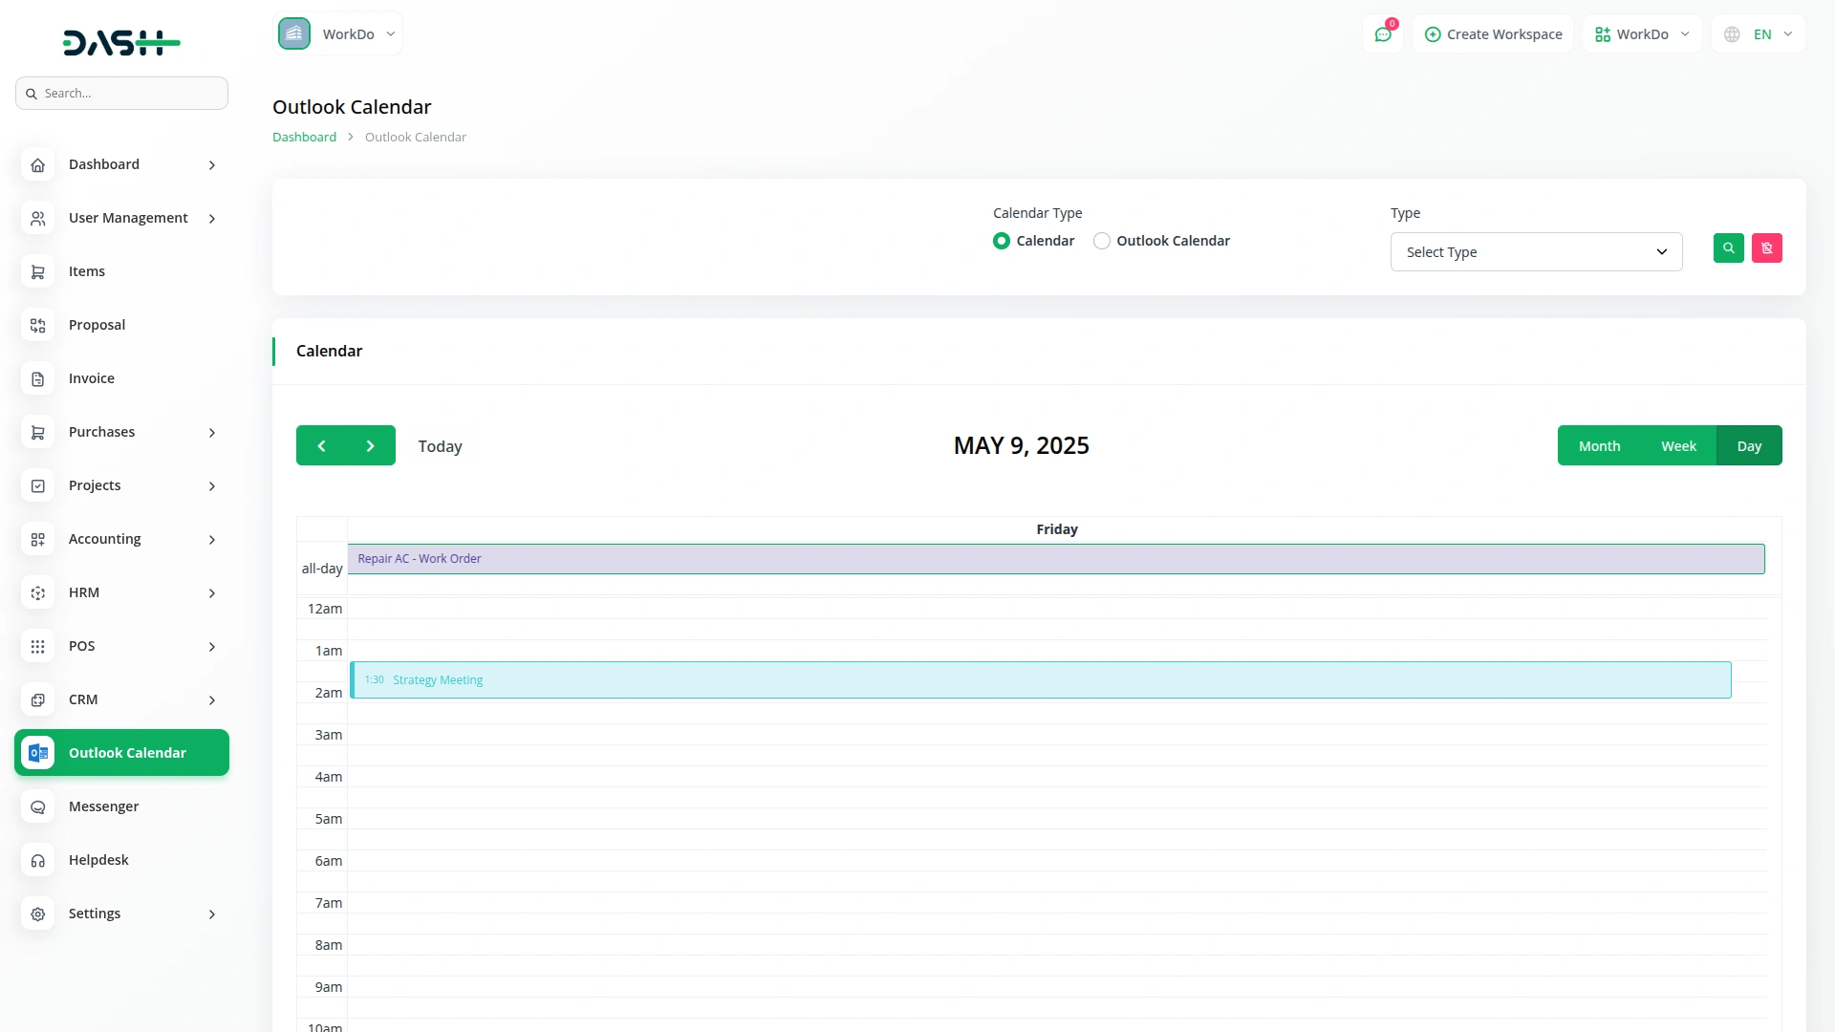Switch to Month view
The width and height of the screenshot is (1835, 1032).
(1599, 446)
